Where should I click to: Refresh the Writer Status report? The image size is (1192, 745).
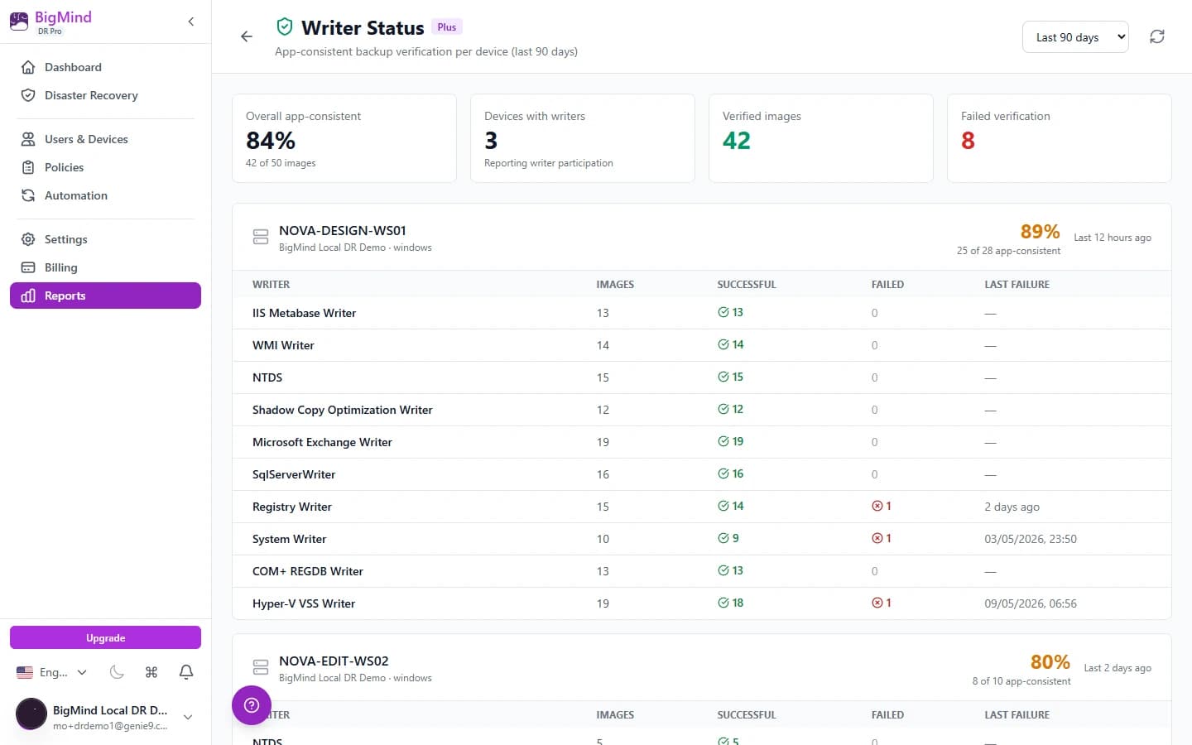pyautogui.click(x=1157, y=36)
